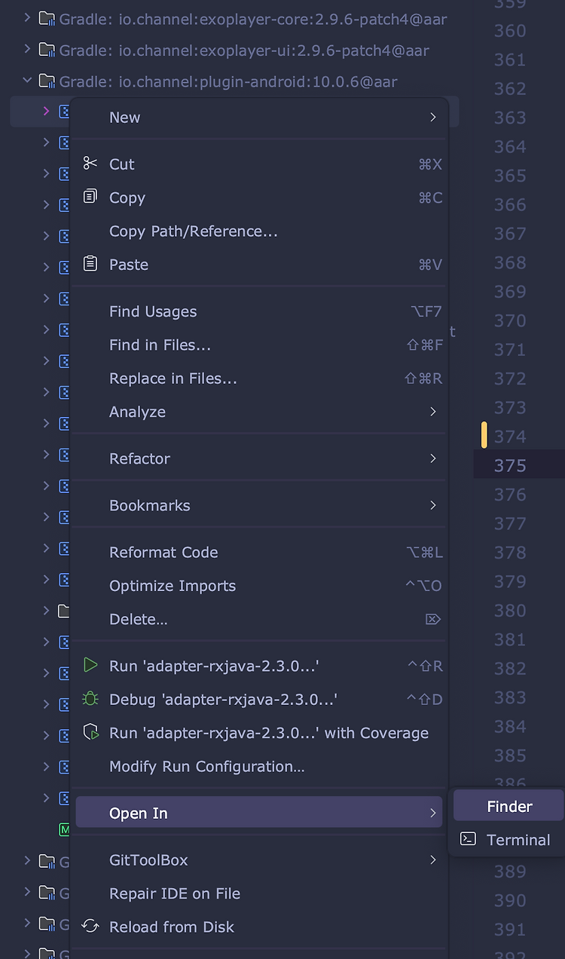This screenshot has width=565, height=959.
Task: Click the green Run triangle icon
Action: tap(90, 666)
